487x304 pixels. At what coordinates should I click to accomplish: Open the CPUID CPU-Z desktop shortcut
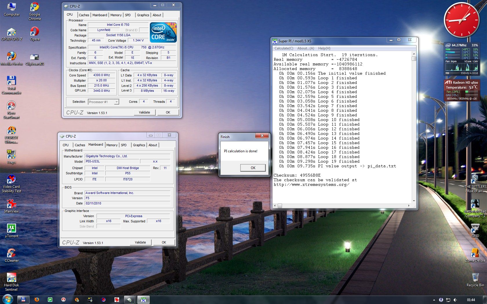click(x=12, y=34)
